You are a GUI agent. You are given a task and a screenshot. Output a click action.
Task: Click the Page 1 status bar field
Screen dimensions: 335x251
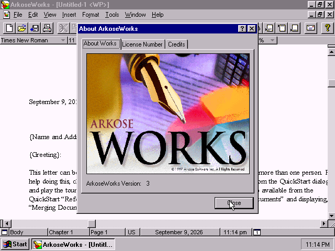point(107,232)
